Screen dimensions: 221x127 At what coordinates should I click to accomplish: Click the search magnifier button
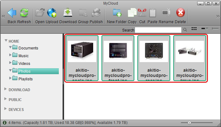(x=185, y=30)
